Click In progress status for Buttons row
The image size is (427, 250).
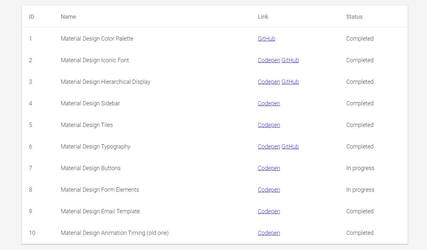point(360,168)
